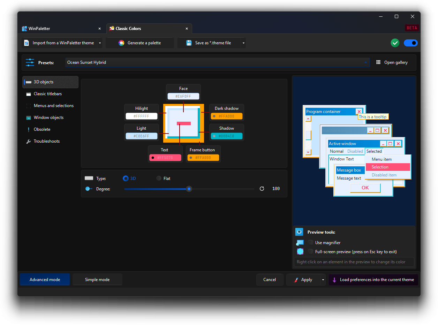Click the preview OK button
This screenshot has width=438, height=325.
365,188
